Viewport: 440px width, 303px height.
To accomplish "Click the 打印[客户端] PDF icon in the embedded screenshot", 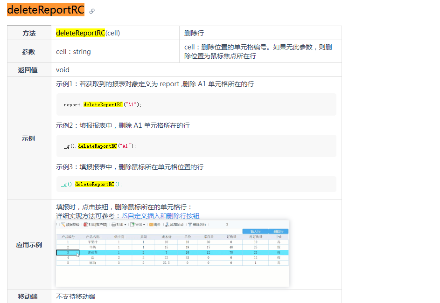I will click(x=86, y=225).
